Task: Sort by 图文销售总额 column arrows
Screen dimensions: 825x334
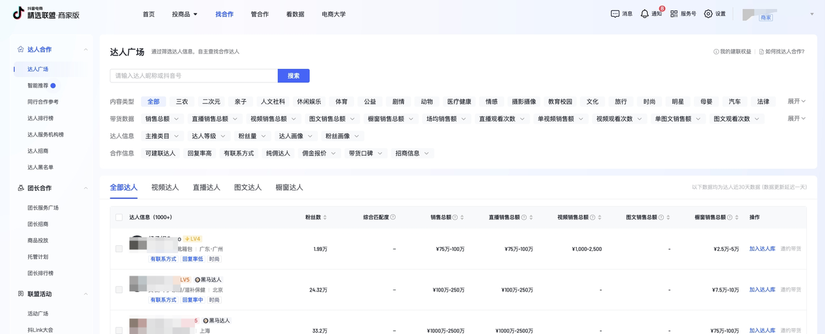Action: coord(668,218)
